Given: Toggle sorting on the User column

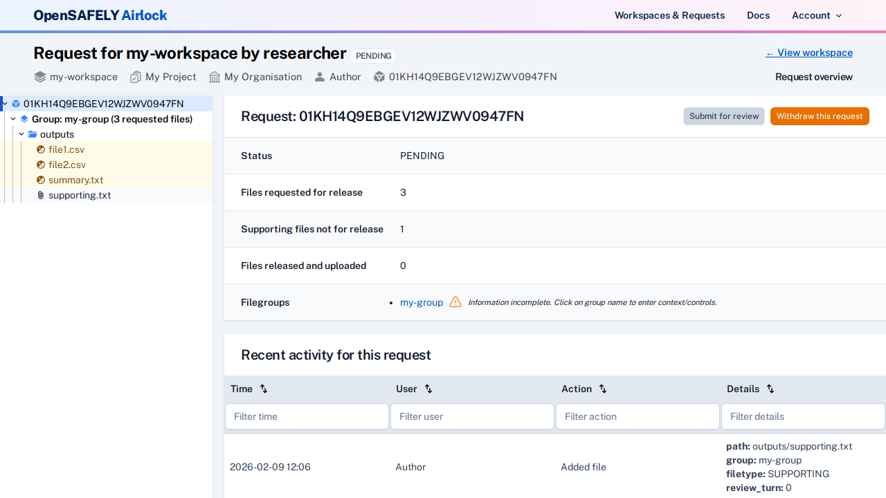Looking at the screenshot, I should point(428,389).
